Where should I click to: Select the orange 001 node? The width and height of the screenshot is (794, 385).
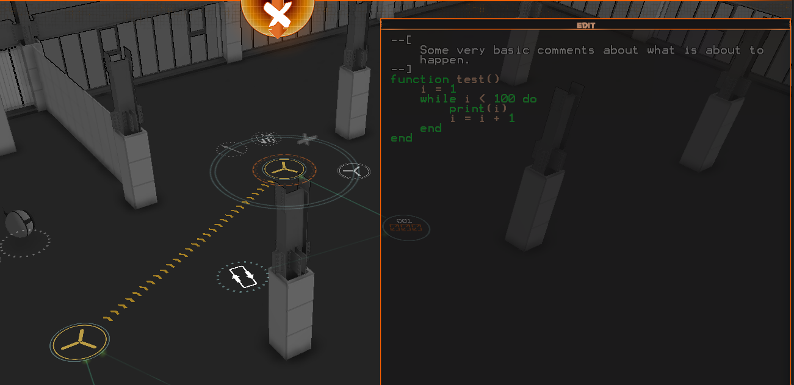pos(406,228)
